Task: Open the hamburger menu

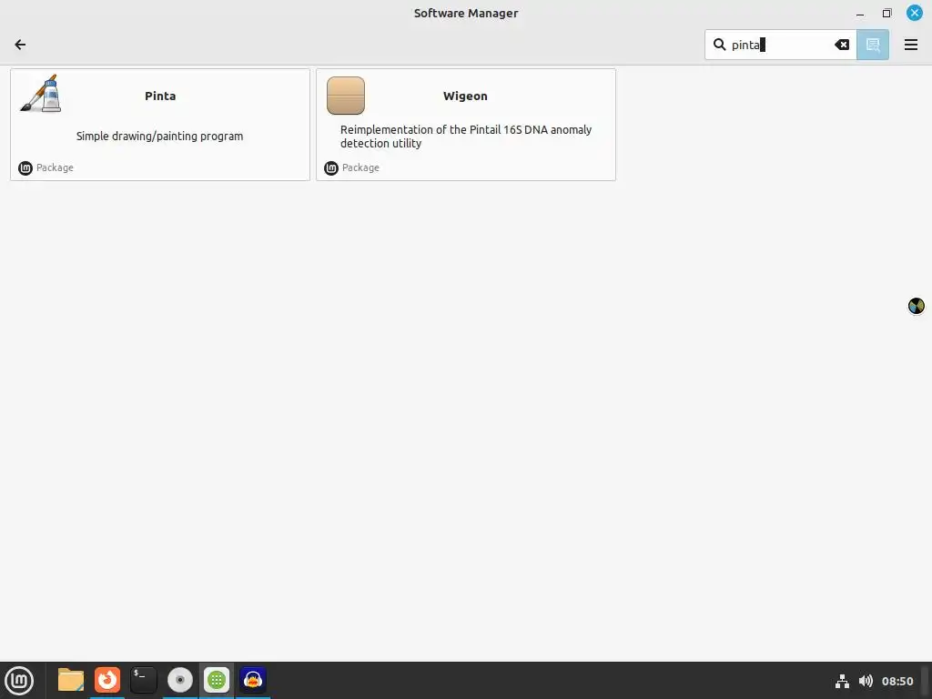Action: pyautogui.click(x=910, y=45)
